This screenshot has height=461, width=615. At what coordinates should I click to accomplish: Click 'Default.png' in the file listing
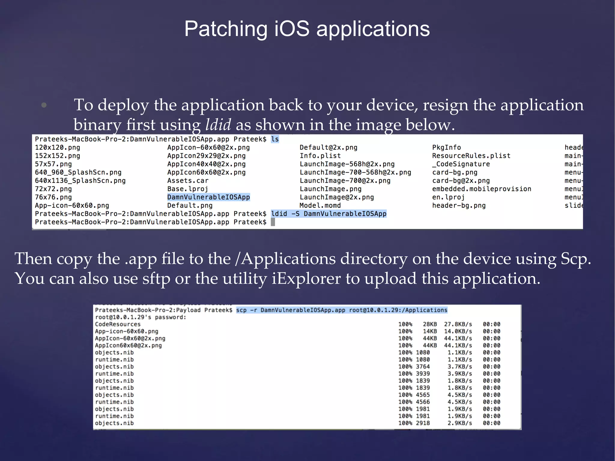click(190, 206)
